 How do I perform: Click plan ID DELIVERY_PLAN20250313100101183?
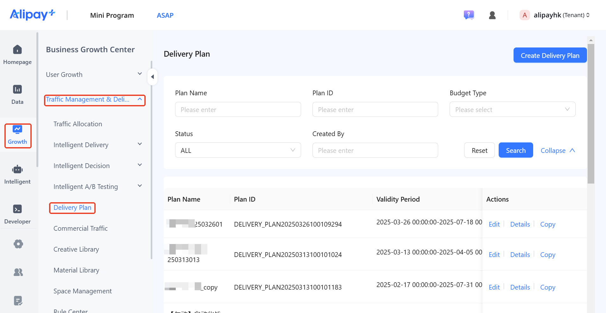coord(288,287)
